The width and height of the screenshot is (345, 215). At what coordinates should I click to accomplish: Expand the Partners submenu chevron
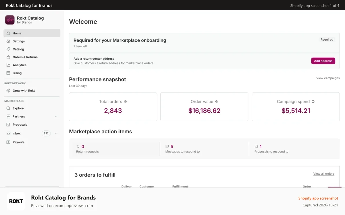[x=56, y=116]
